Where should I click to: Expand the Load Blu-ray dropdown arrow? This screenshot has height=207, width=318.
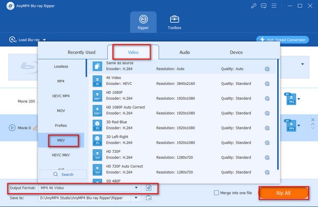click(x=45, y=40)
